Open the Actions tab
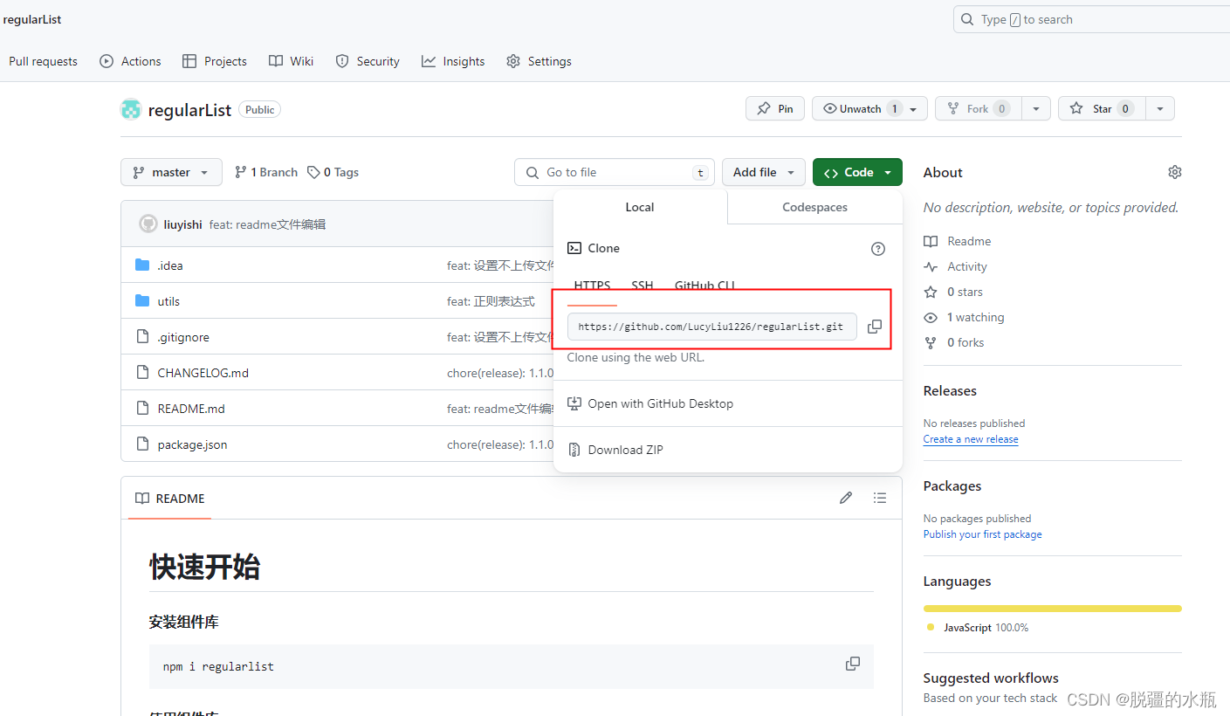This screenshot has height=716, width=1230. [x=130, y=61]
